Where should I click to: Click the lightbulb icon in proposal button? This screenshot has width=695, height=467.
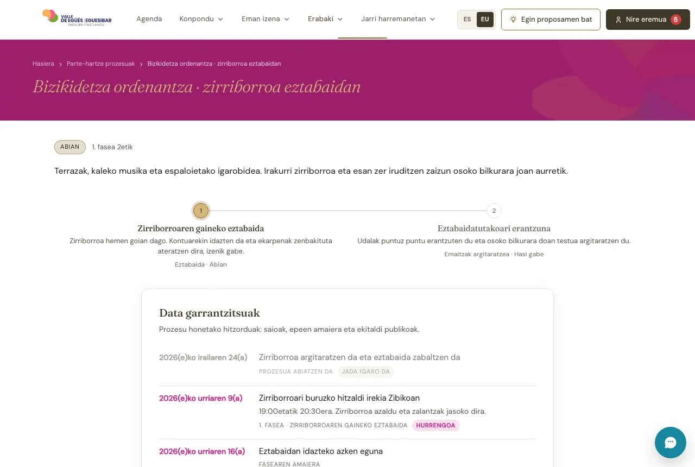coord(513,19)
